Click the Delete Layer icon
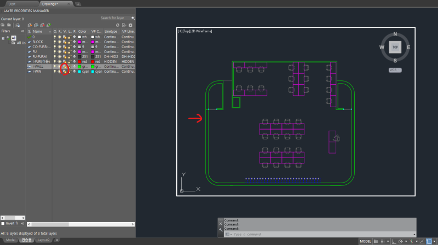Screen dimensions: 438x245 pyautogui.click(x=42, y=25)
